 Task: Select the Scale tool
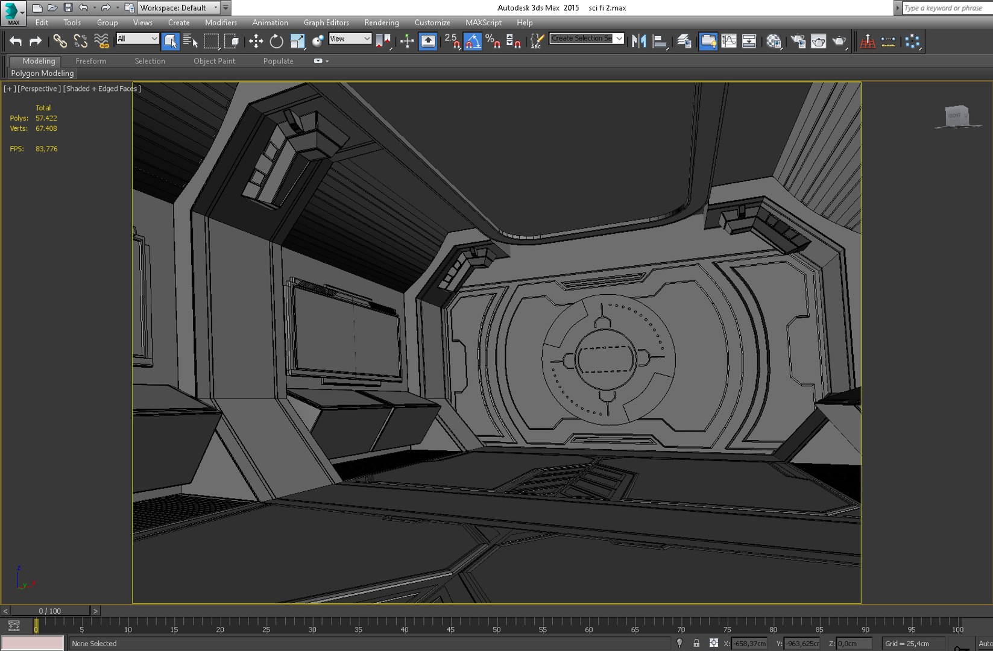297,41
